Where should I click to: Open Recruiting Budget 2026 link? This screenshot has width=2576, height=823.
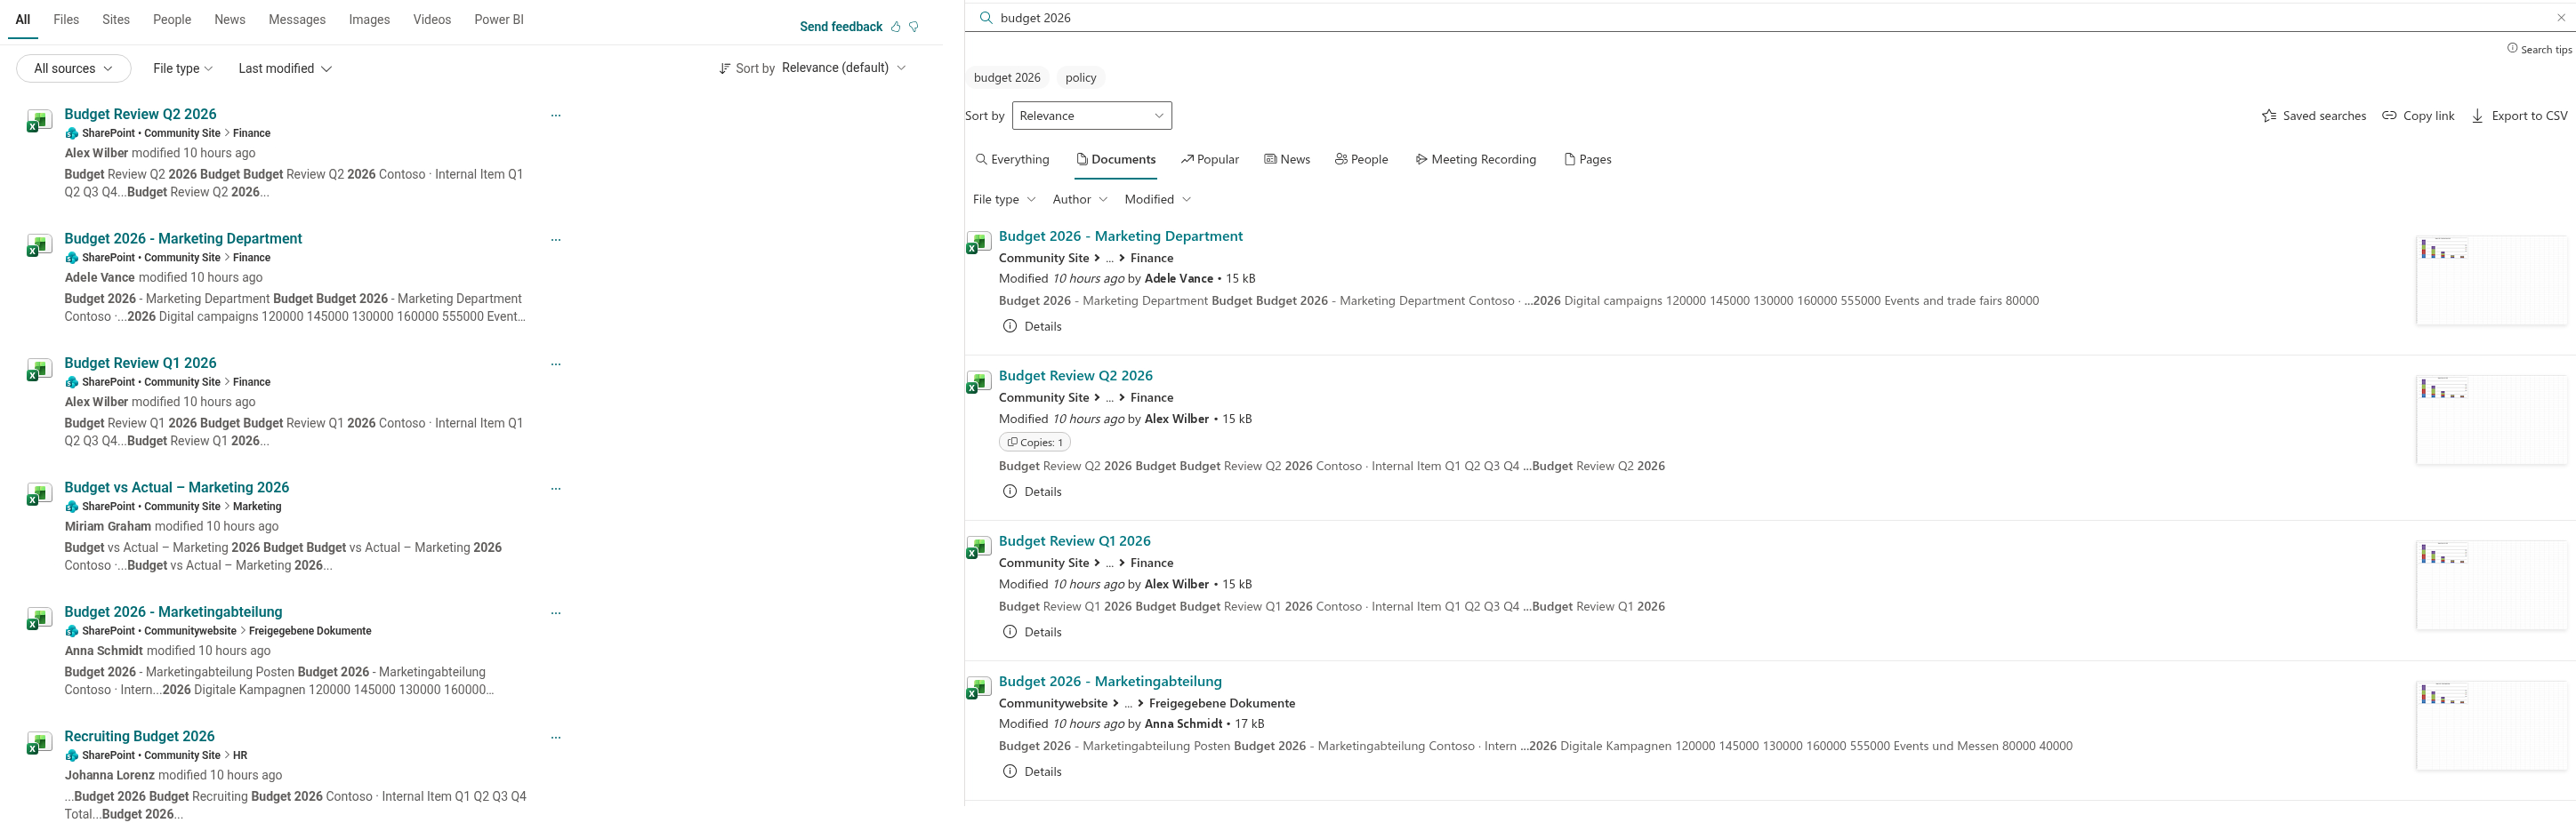(139, 736)
